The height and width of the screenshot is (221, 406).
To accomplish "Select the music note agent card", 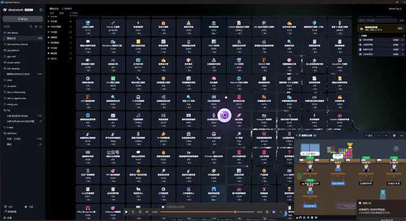I will pyautogui.click(x=138, y=120).
